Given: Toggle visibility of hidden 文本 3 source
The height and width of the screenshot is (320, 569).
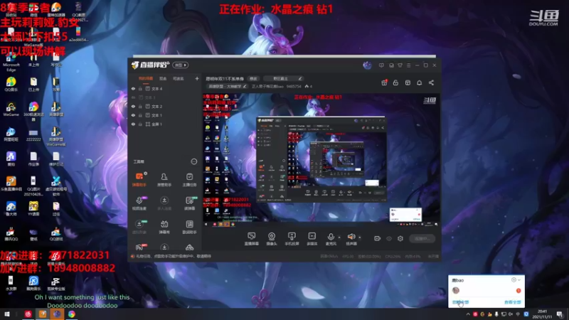Looking at the screenshot, I should [x=133, y=97].
